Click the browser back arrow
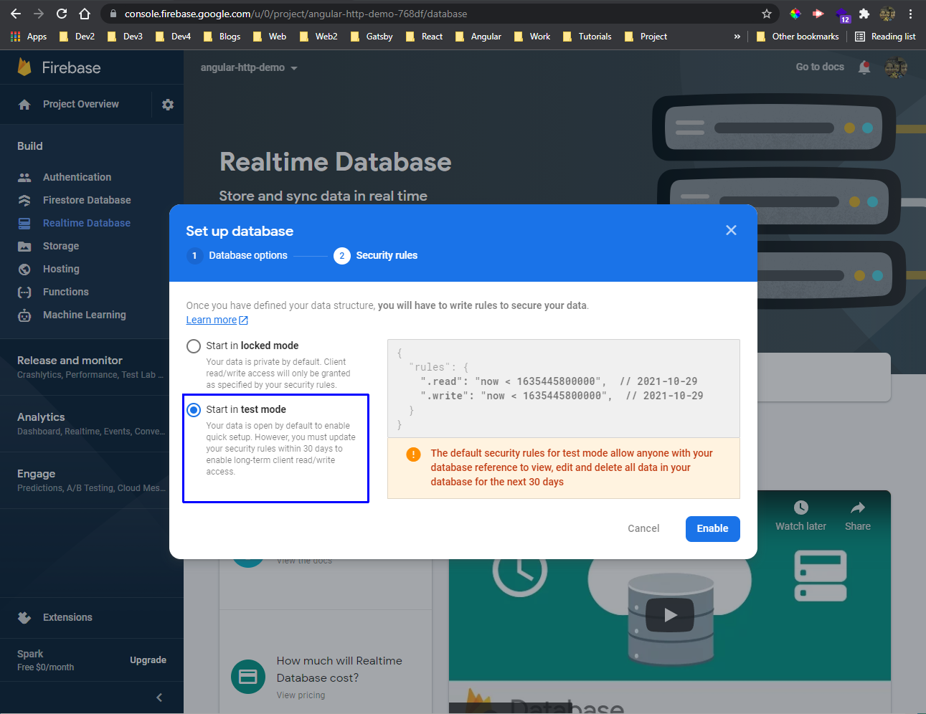The image size is (926, 714). 16,14
